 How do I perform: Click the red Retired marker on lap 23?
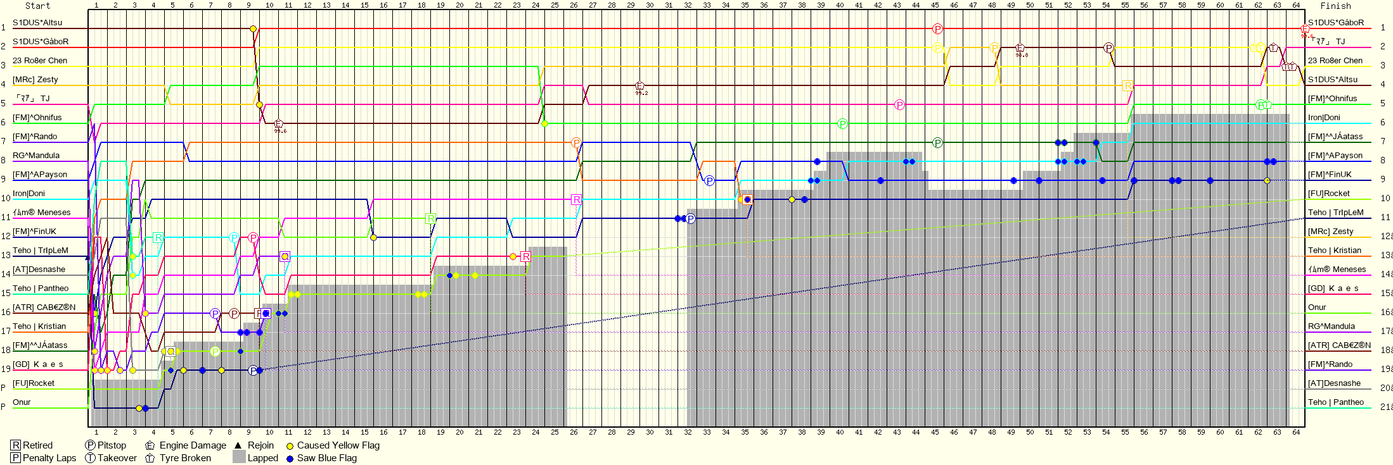pos(525,256)
